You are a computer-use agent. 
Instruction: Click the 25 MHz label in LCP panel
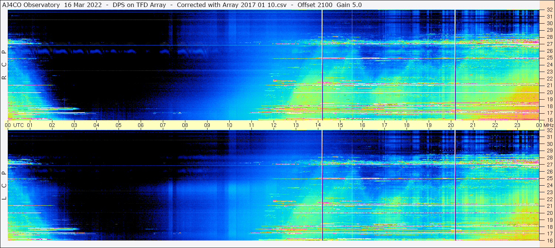point(549,178)
